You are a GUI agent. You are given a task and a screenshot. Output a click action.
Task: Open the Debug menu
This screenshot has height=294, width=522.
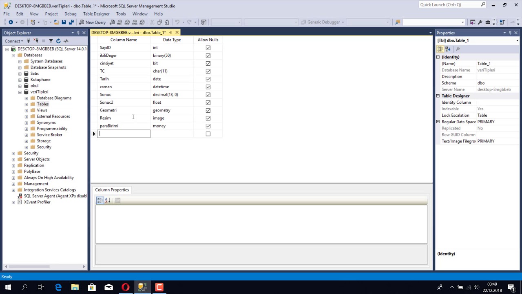pos(70,14)
